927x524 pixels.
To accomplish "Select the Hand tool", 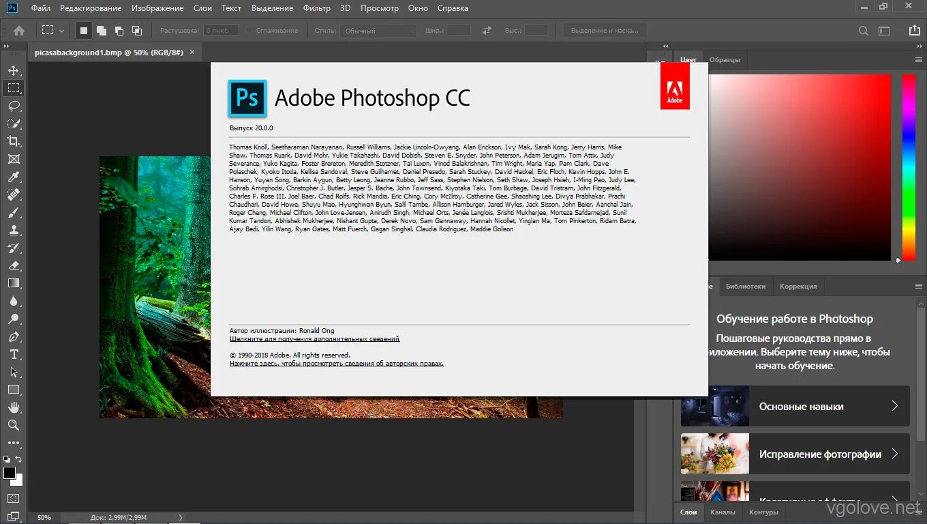I will pos(14,407).
